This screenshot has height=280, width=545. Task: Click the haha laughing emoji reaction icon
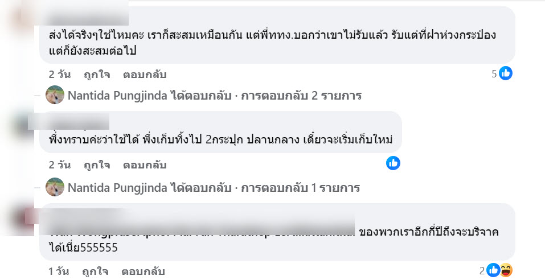click(505, 270)
